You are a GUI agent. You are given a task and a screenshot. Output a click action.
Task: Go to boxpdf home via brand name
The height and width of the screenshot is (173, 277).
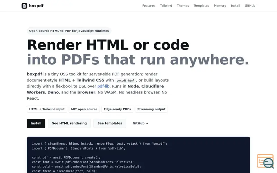click(x=36, y=6)
